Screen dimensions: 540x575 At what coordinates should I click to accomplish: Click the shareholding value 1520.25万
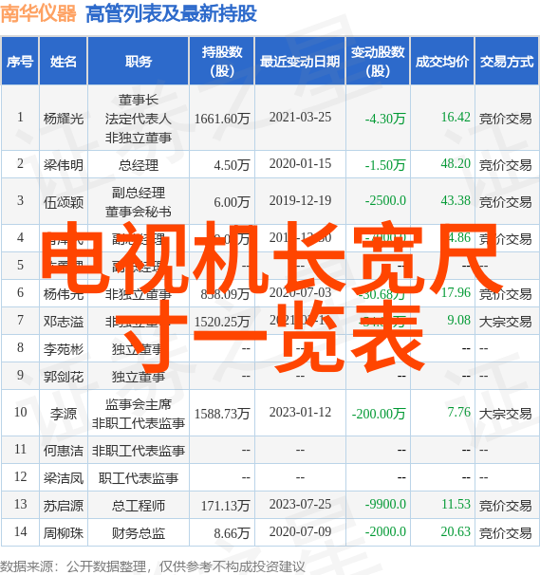pyautogui.click(x=222, y=322)
